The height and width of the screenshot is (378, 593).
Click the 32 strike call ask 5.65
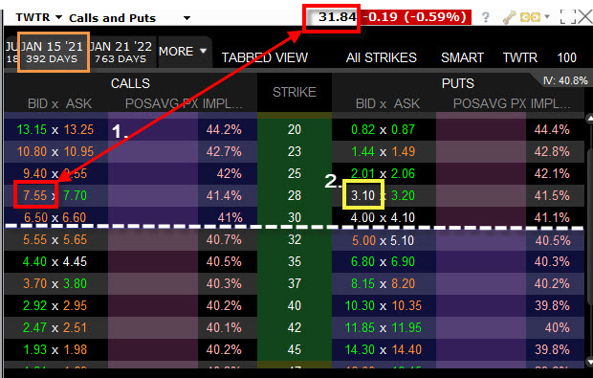(75, 239)
